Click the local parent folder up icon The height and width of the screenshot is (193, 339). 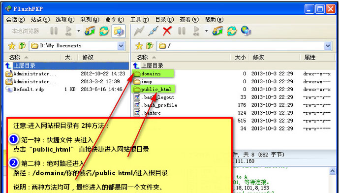coord(22,46)
